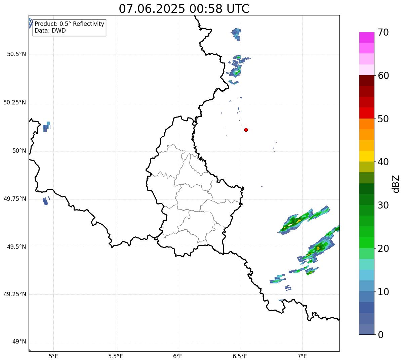
Task: Click the topmost radar echo above 50.5°N
Action: [x=236, y=34]
